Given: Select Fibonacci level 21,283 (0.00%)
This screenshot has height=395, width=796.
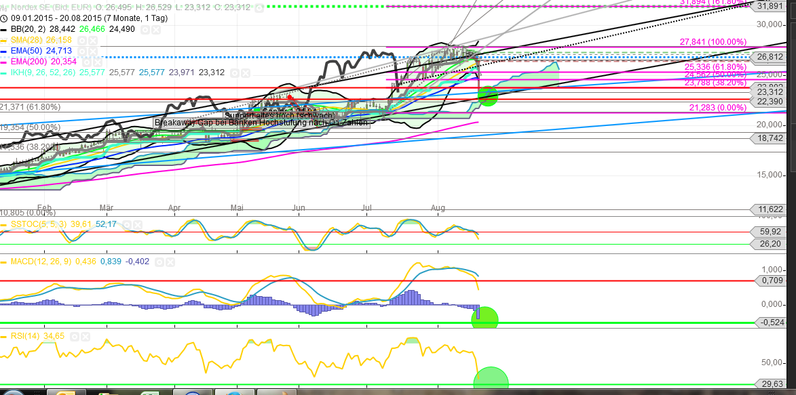Looking at the screenshot, I should point(718,107).
